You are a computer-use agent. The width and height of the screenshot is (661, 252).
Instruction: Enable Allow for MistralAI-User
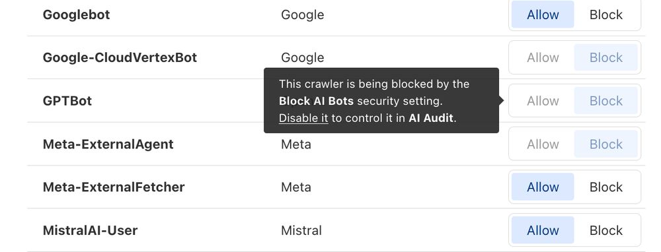click(x=543, y=230)
